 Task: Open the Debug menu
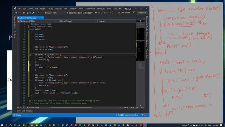tap(58, 8)
